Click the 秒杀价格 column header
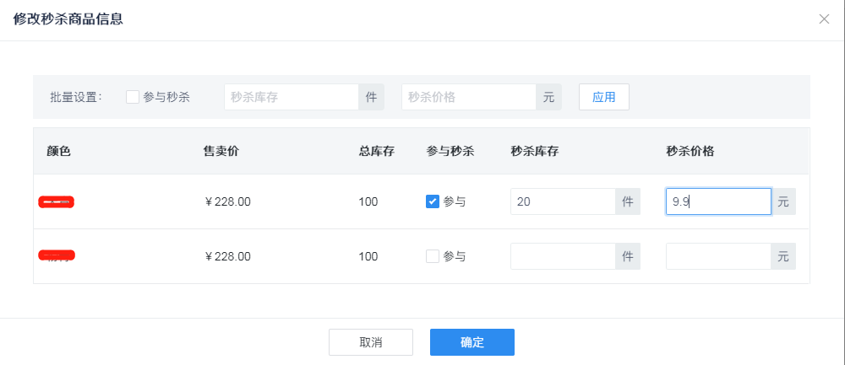 [690, 152]
